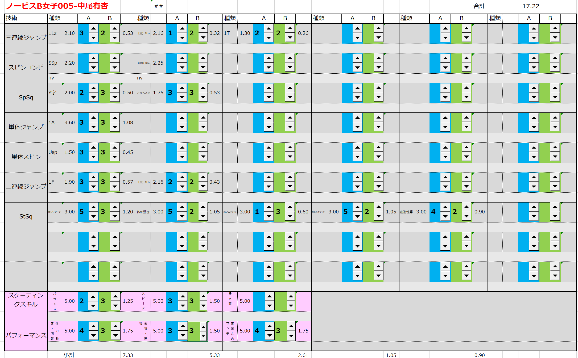Image resolution: width=578 pixels, height=358 pixels.
Task: Click down arrow on 1A judge B spinner
Action: pyautogui.click(x=115, y=127)
